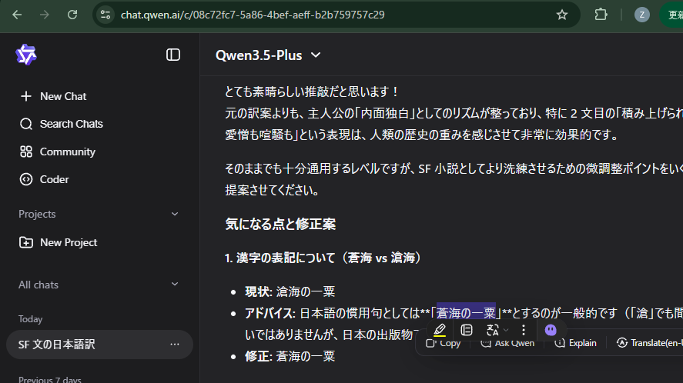Create a New Project
The image size is (683, 383).
[x=59, y=242]
